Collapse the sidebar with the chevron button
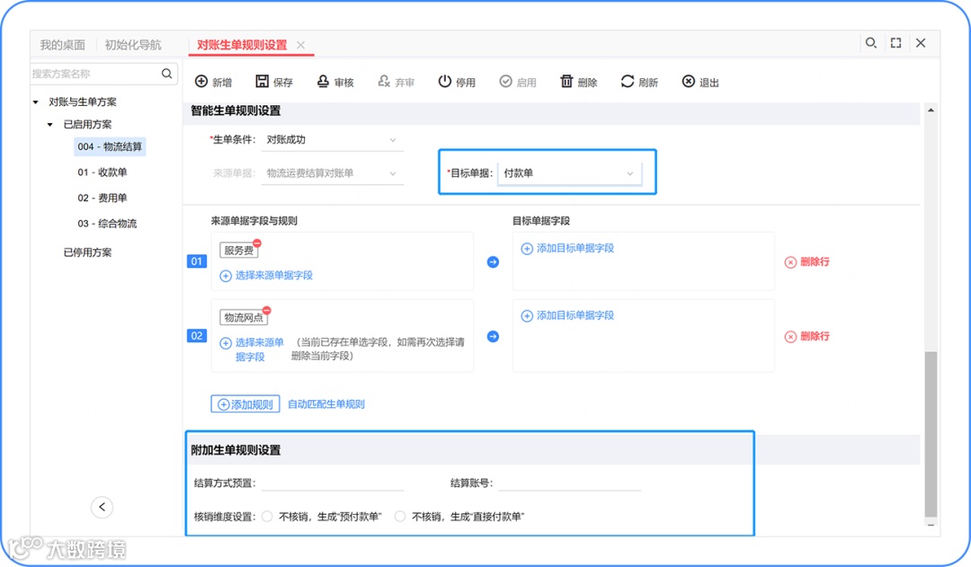The image size is (971, 567). (102, 507)
